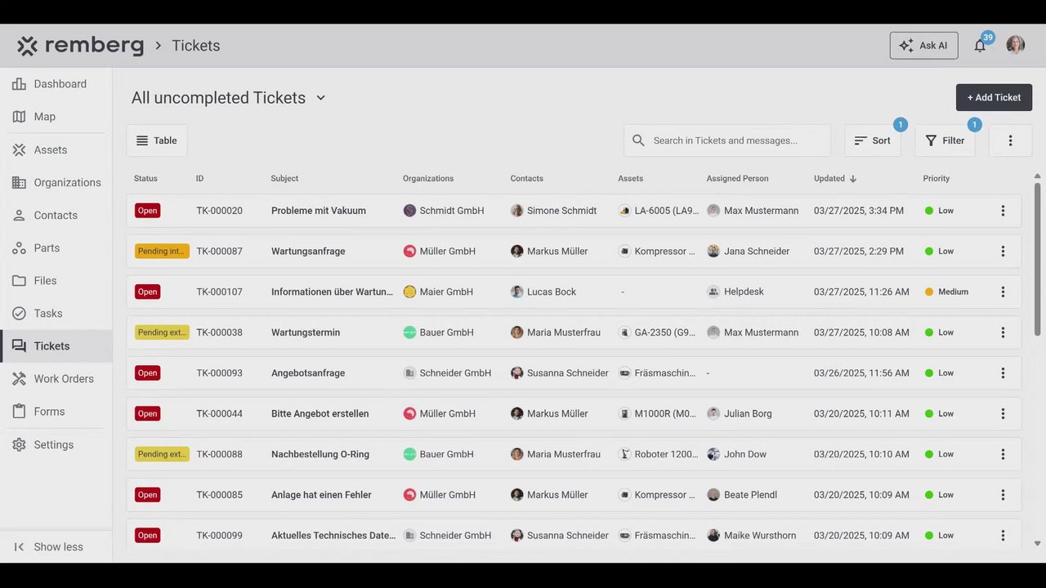Click the Settings gear icon
1046x588 pixels.
tap(19, 445)
